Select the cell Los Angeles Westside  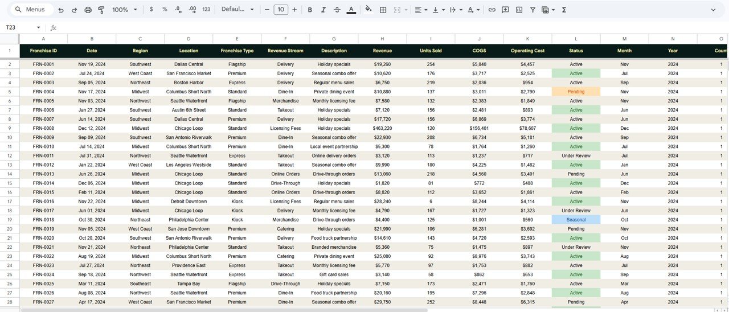pos(189,165)
